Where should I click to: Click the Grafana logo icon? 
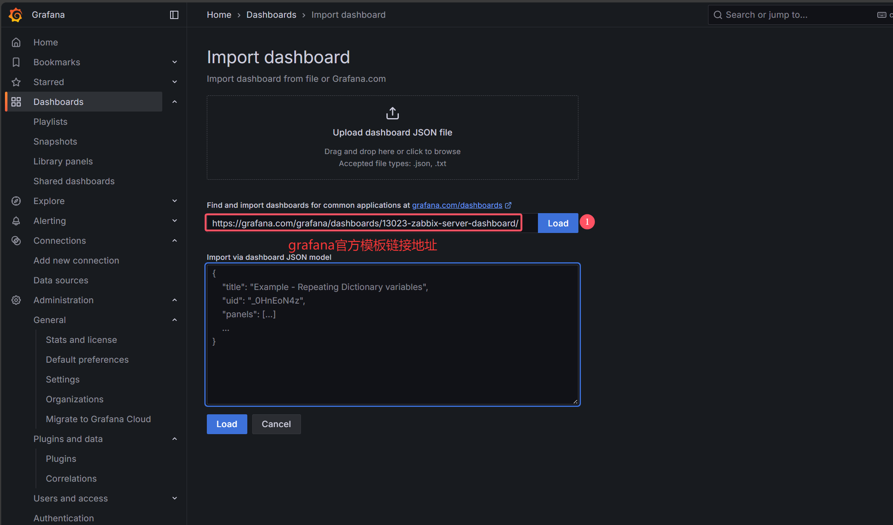point(16,15)
